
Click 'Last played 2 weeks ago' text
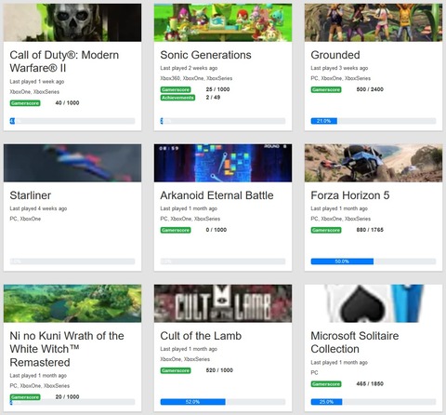pos(189,68)
